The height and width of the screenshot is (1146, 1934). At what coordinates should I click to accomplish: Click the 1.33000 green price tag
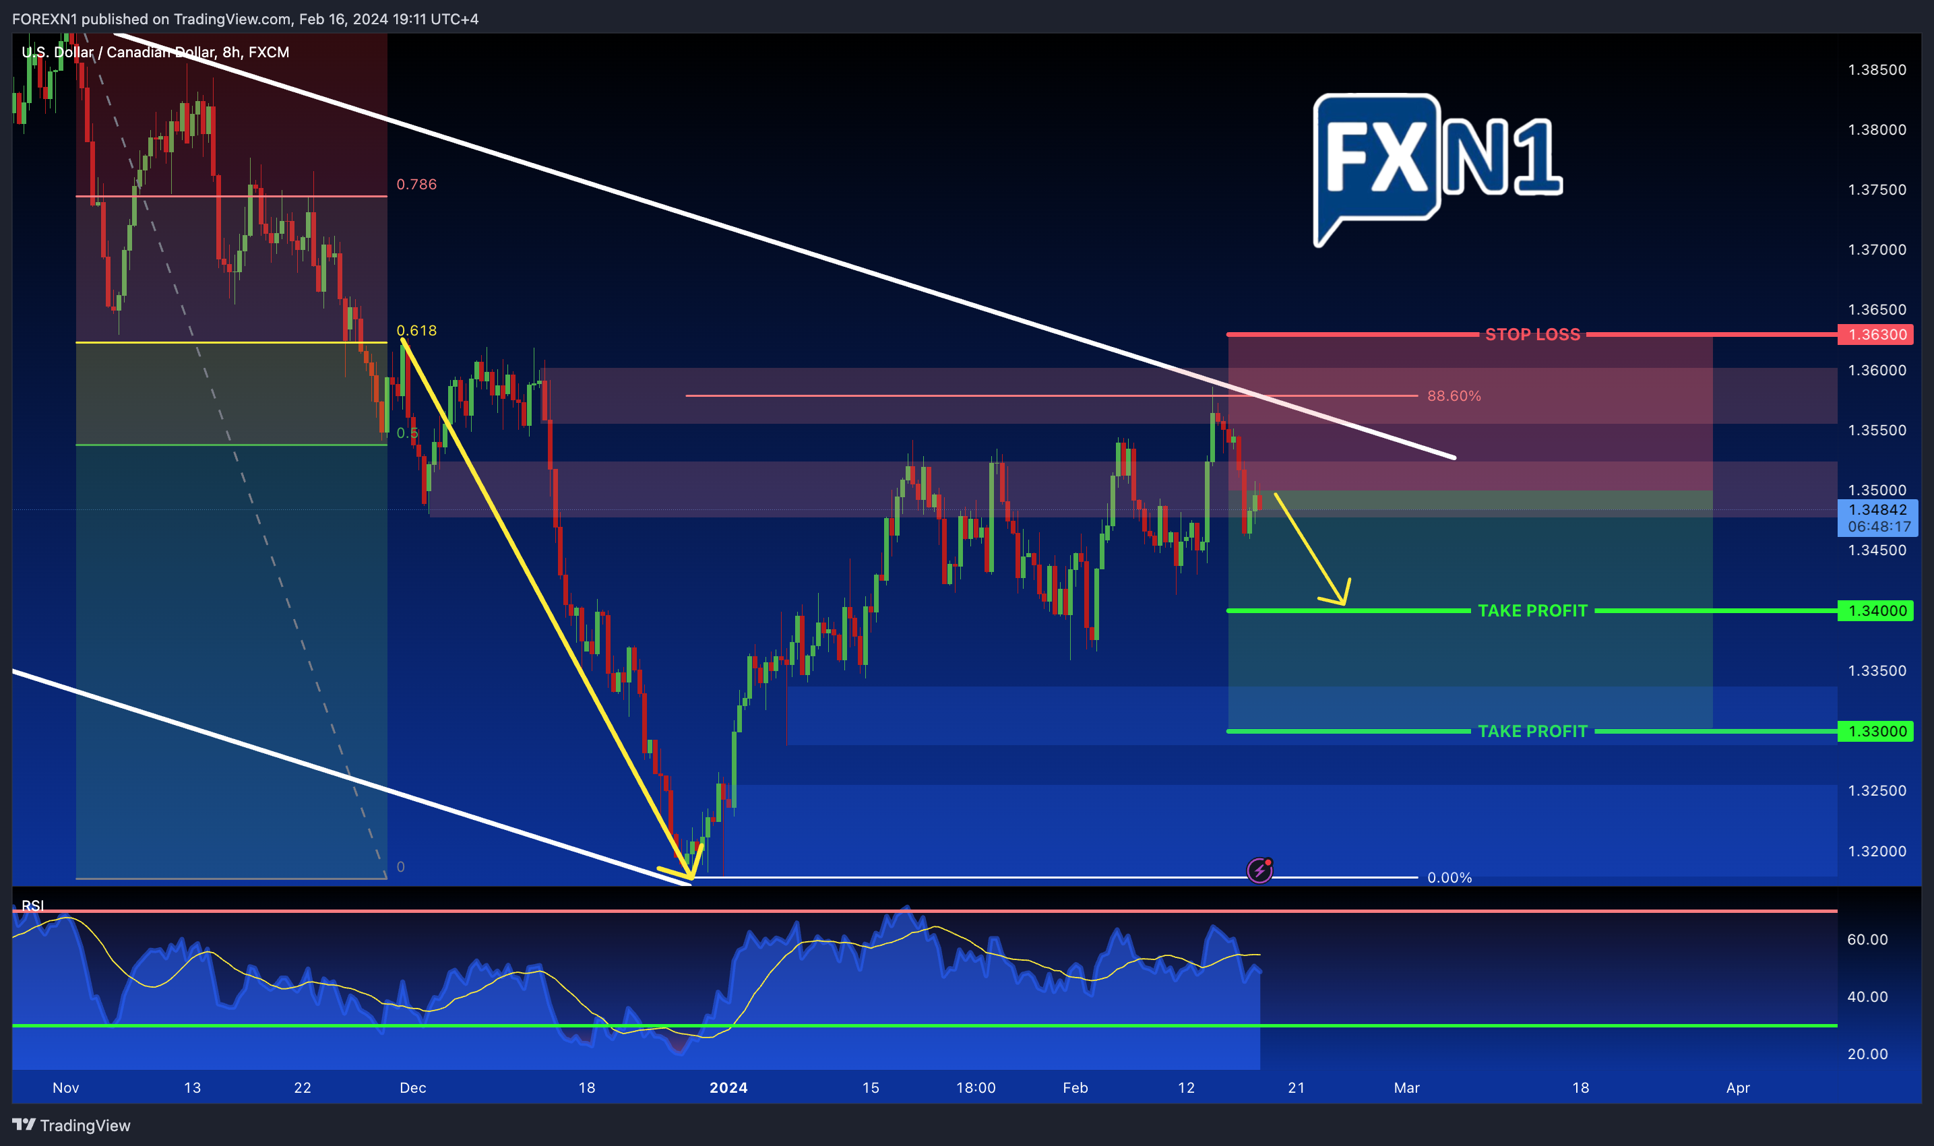point(1875,731)
